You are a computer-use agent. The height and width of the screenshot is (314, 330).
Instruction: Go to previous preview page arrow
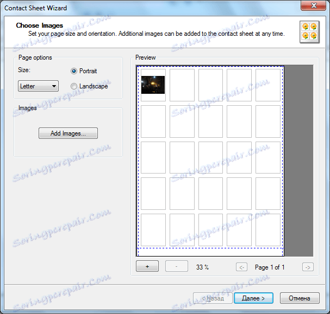[x=241, y=267]
